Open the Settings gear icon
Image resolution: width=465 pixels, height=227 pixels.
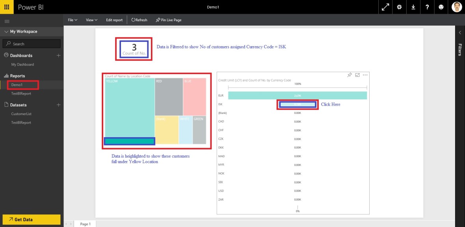(400, 7)
